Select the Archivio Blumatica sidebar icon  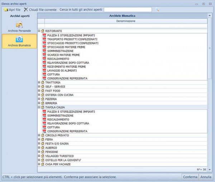pos(19,39)
